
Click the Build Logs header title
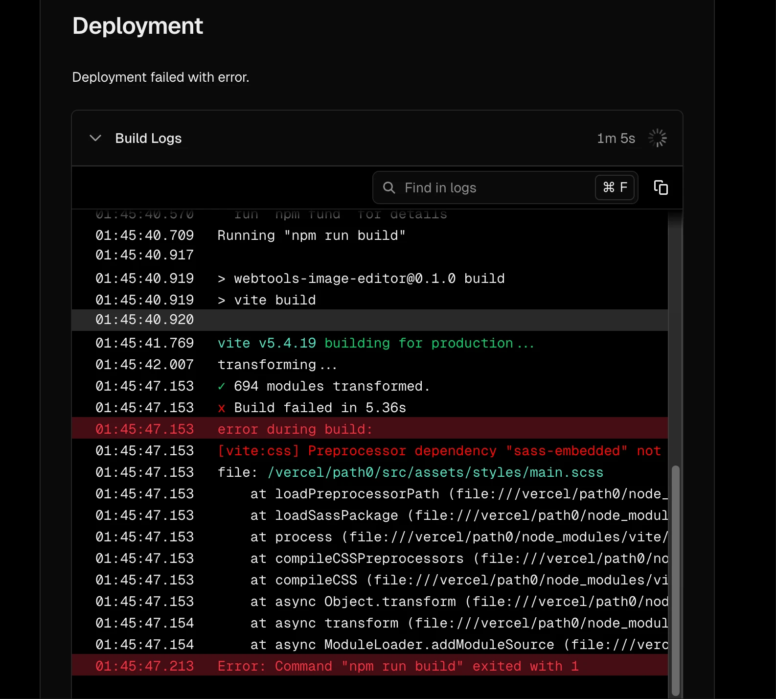coord(148,139)
